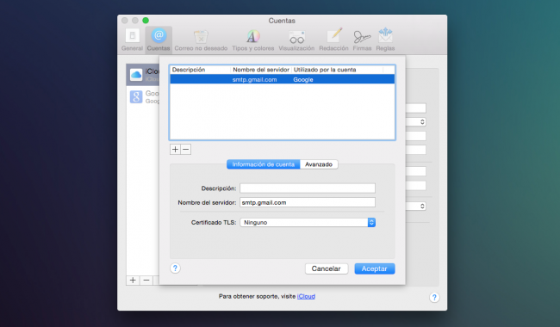Open the Reglas preferences pane

click(x=385, y=40)
